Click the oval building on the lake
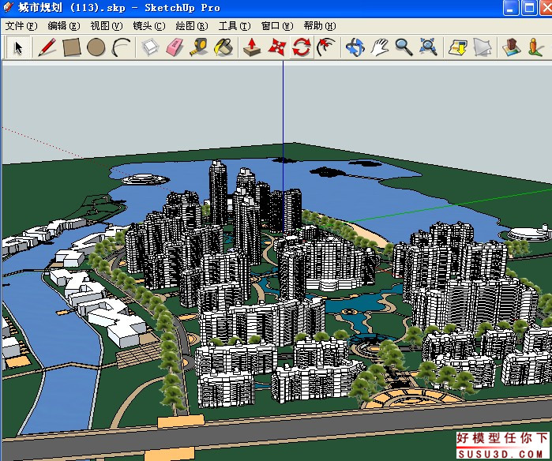This screenshot has width=552, height=461. (145, 179)
